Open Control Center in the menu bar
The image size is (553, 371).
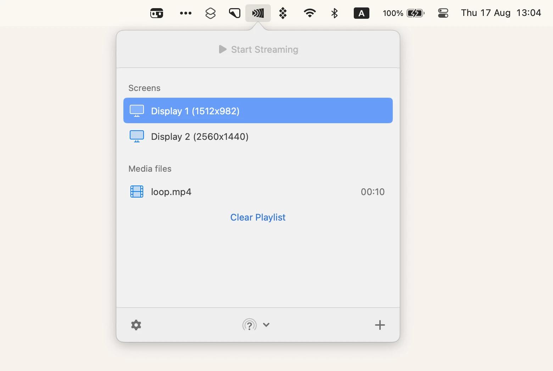(443, 13)
